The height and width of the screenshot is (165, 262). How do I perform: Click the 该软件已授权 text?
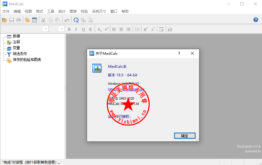(x=119, y=117)
